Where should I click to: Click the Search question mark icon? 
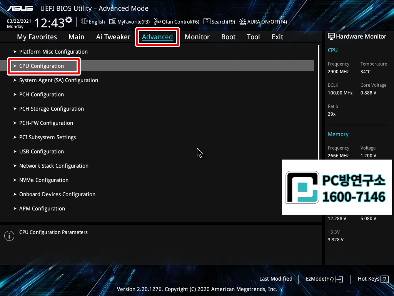207,22
